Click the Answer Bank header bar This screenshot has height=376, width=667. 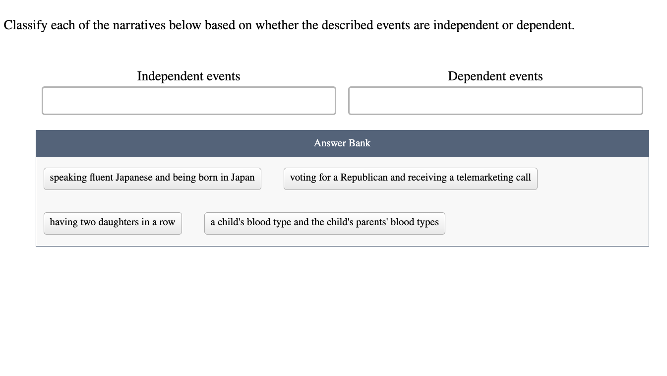click(x=342, y=143)
